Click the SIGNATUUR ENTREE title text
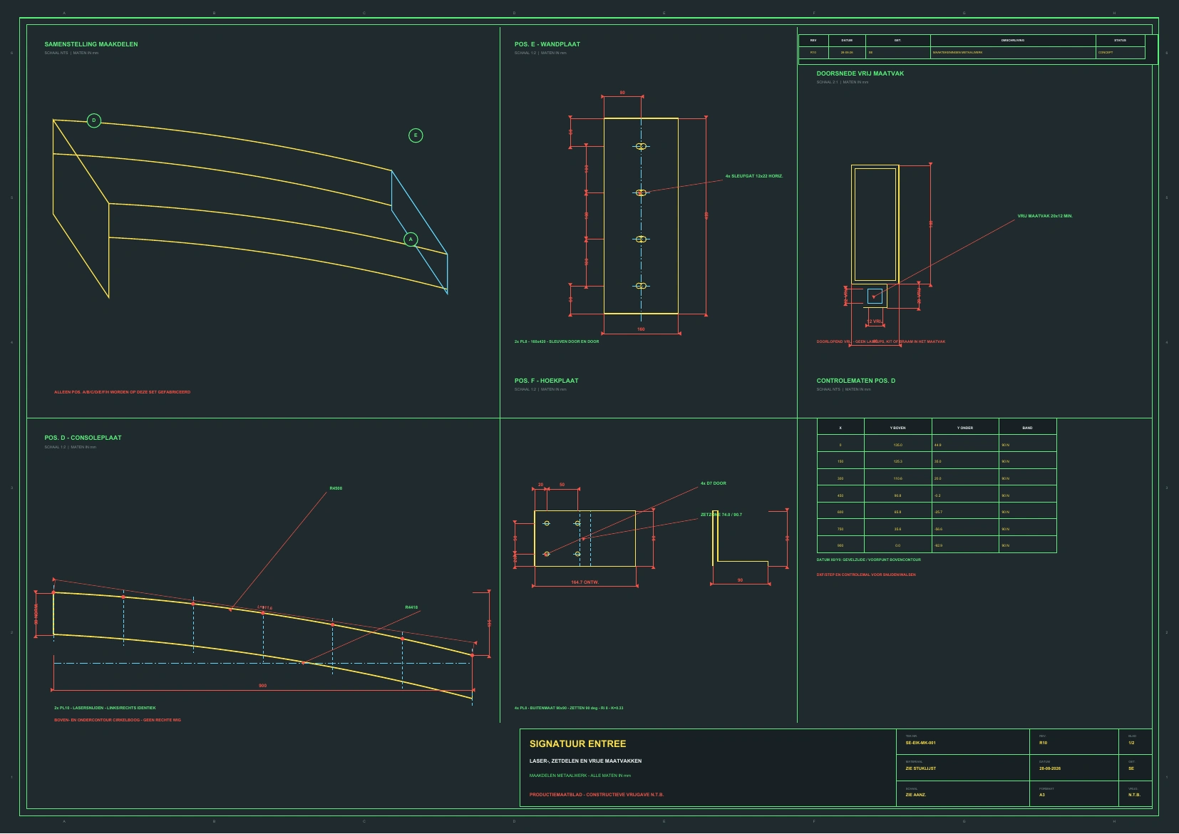The height and width of the screenshot is (834, 1179). click(577, 743)
